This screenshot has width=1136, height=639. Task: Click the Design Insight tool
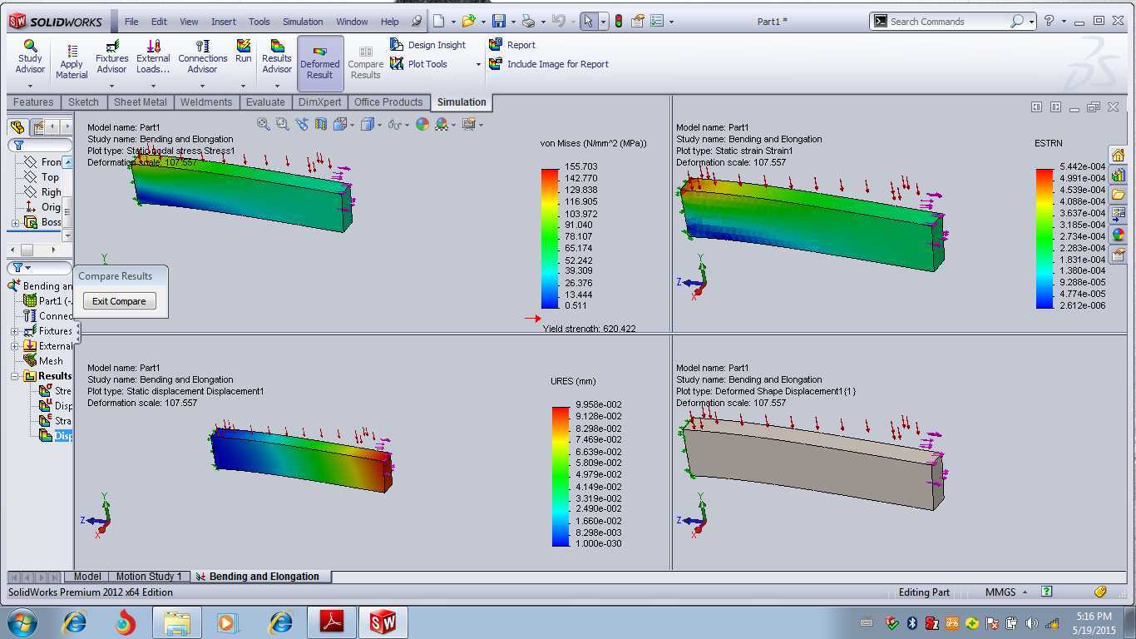(x=427, y=45)
